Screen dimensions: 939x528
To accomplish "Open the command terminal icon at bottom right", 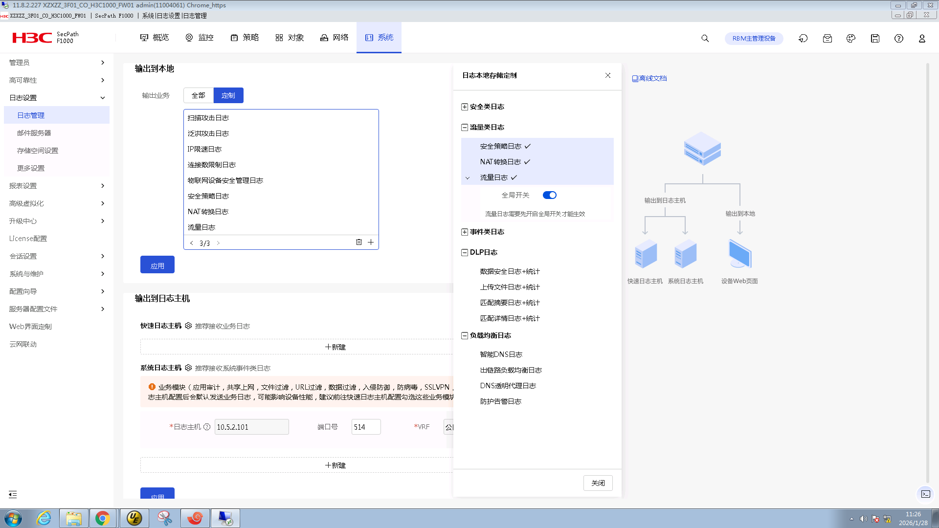I will click(925, 494).
